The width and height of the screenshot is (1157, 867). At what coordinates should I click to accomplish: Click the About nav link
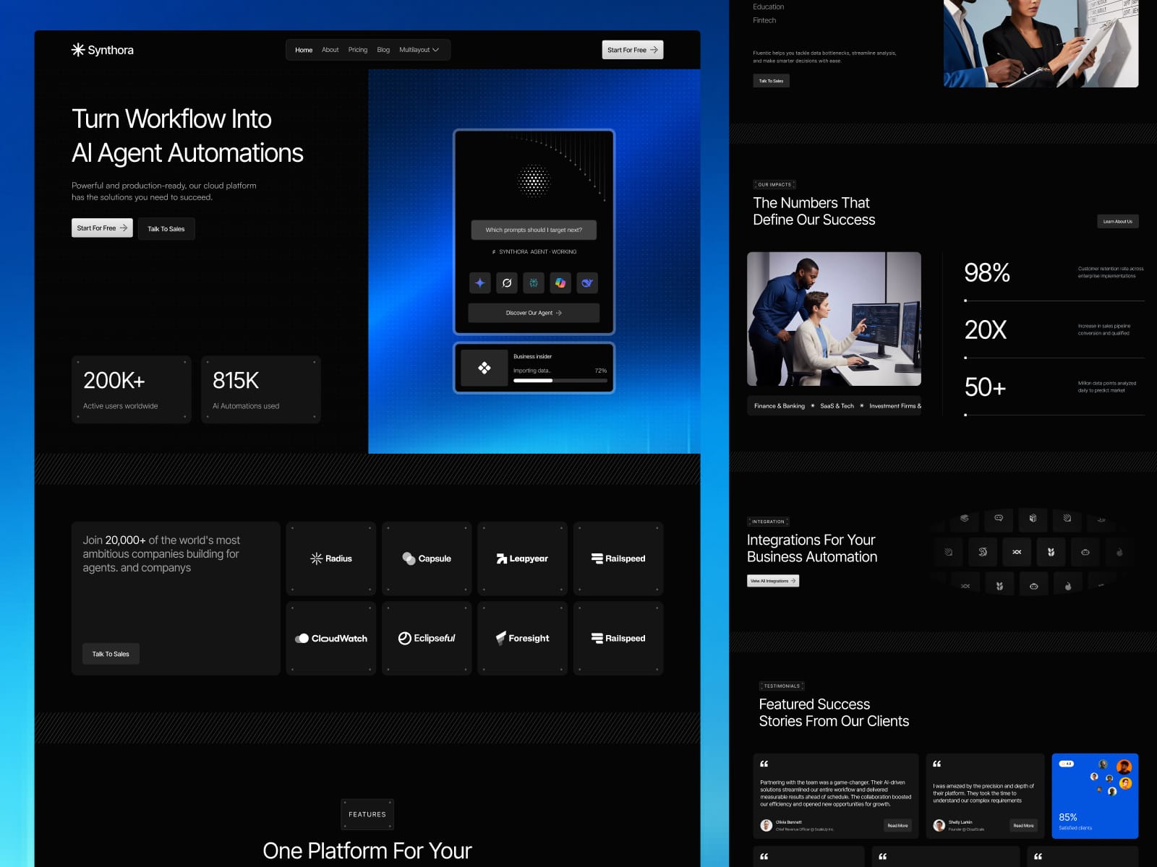(330, 50)
